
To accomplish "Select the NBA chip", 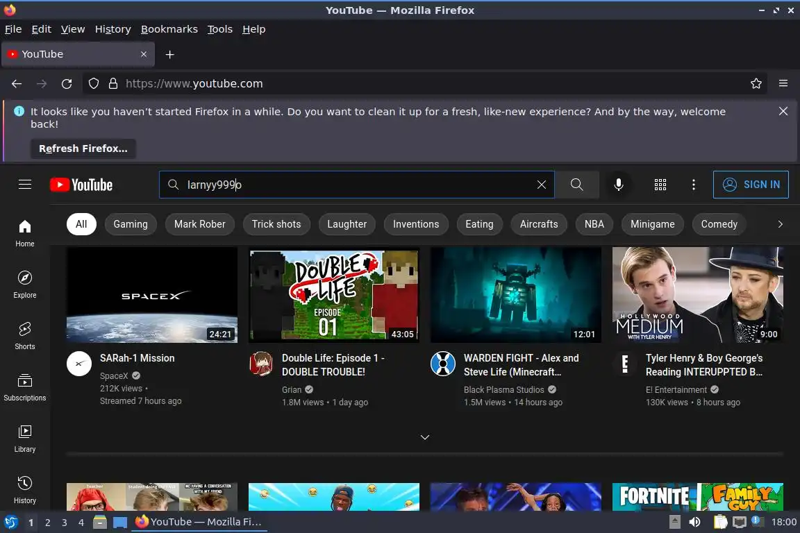I will point(594,224).
